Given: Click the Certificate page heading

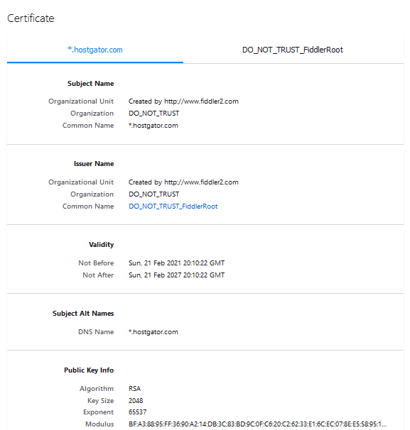Looking at the screenshot, I should (31, 18).
